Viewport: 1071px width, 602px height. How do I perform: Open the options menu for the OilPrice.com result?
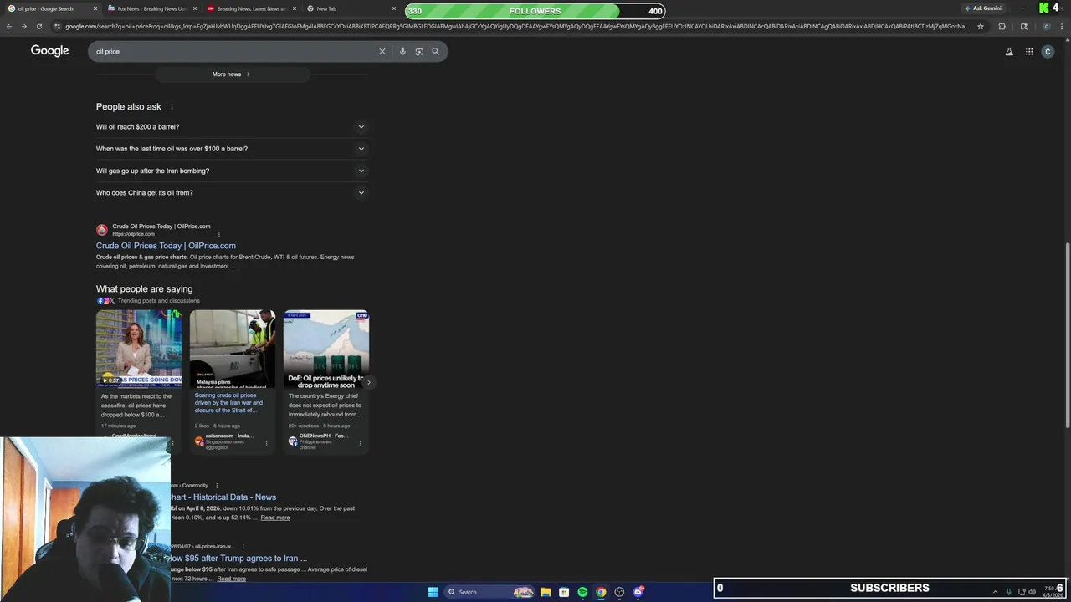[218, 234]
